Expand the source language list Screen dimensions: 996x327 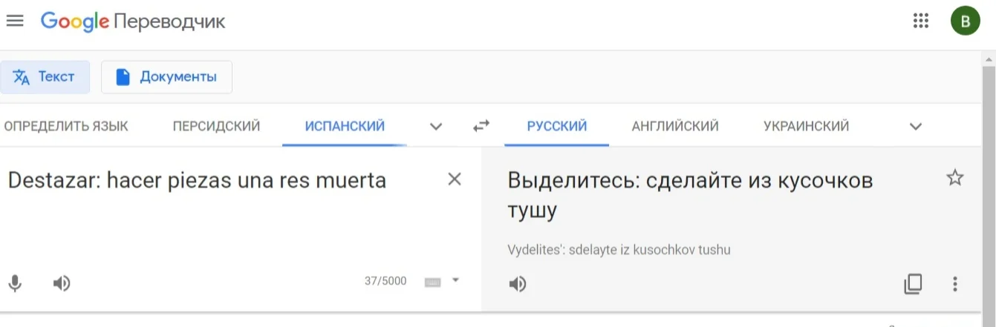pos(436,126)
